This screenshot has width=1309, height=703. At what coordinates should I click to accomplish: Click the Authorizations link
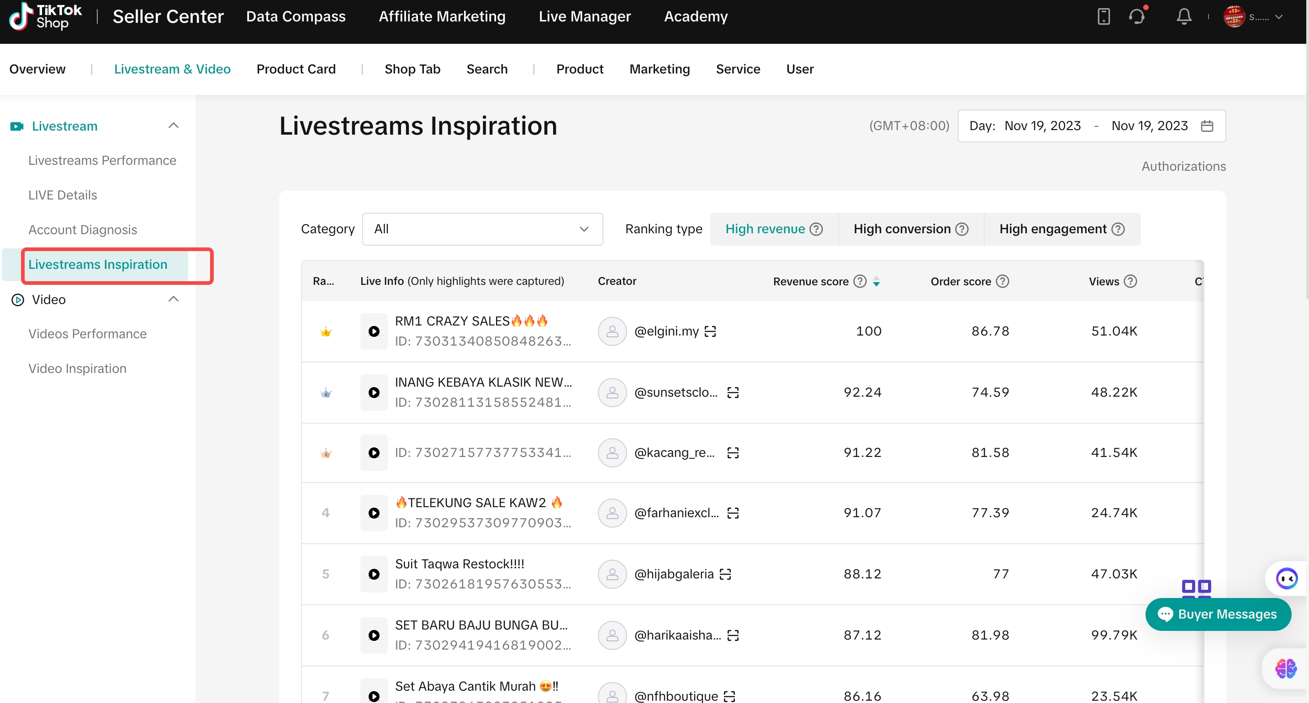[x=1183, y=166]
